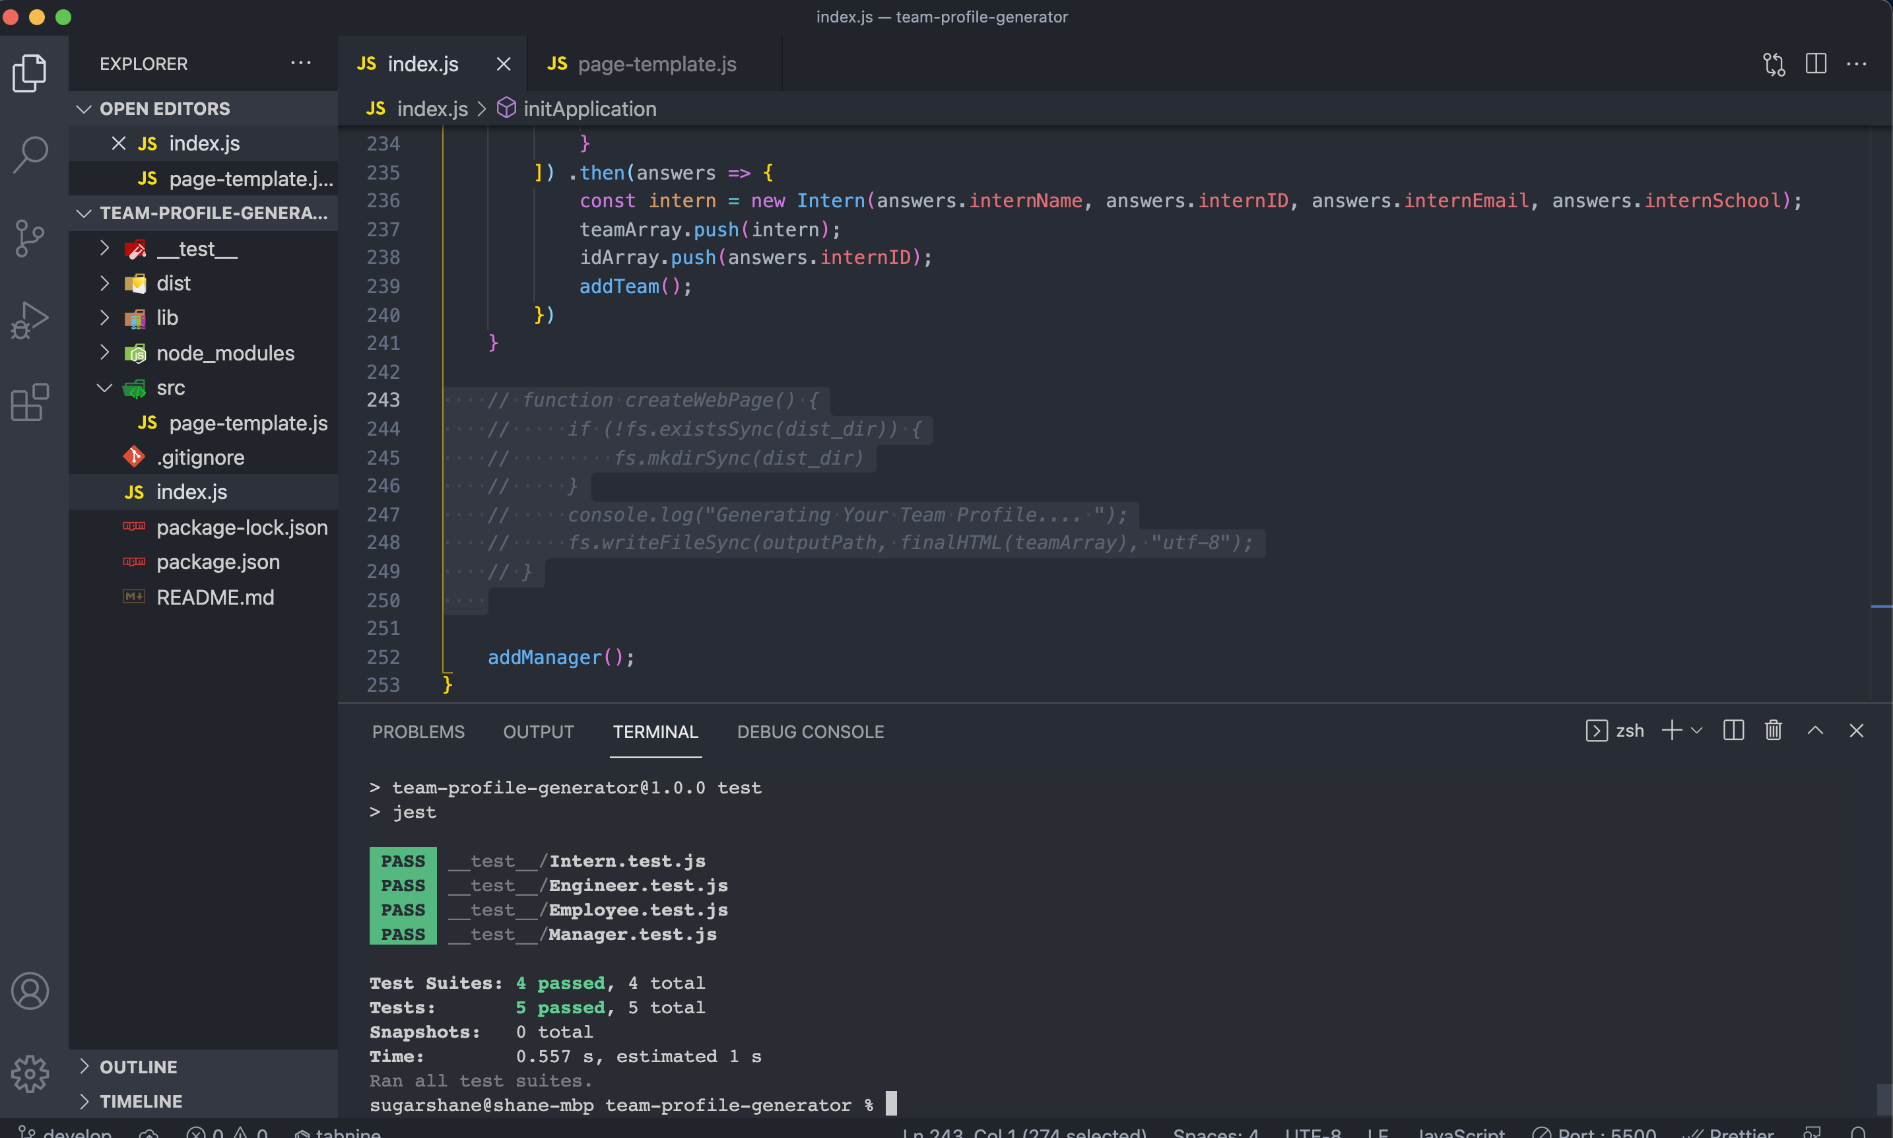Screen dimensions: 1893x1138
Task: Select page-template.js in Open Editors
Action: 203,179
